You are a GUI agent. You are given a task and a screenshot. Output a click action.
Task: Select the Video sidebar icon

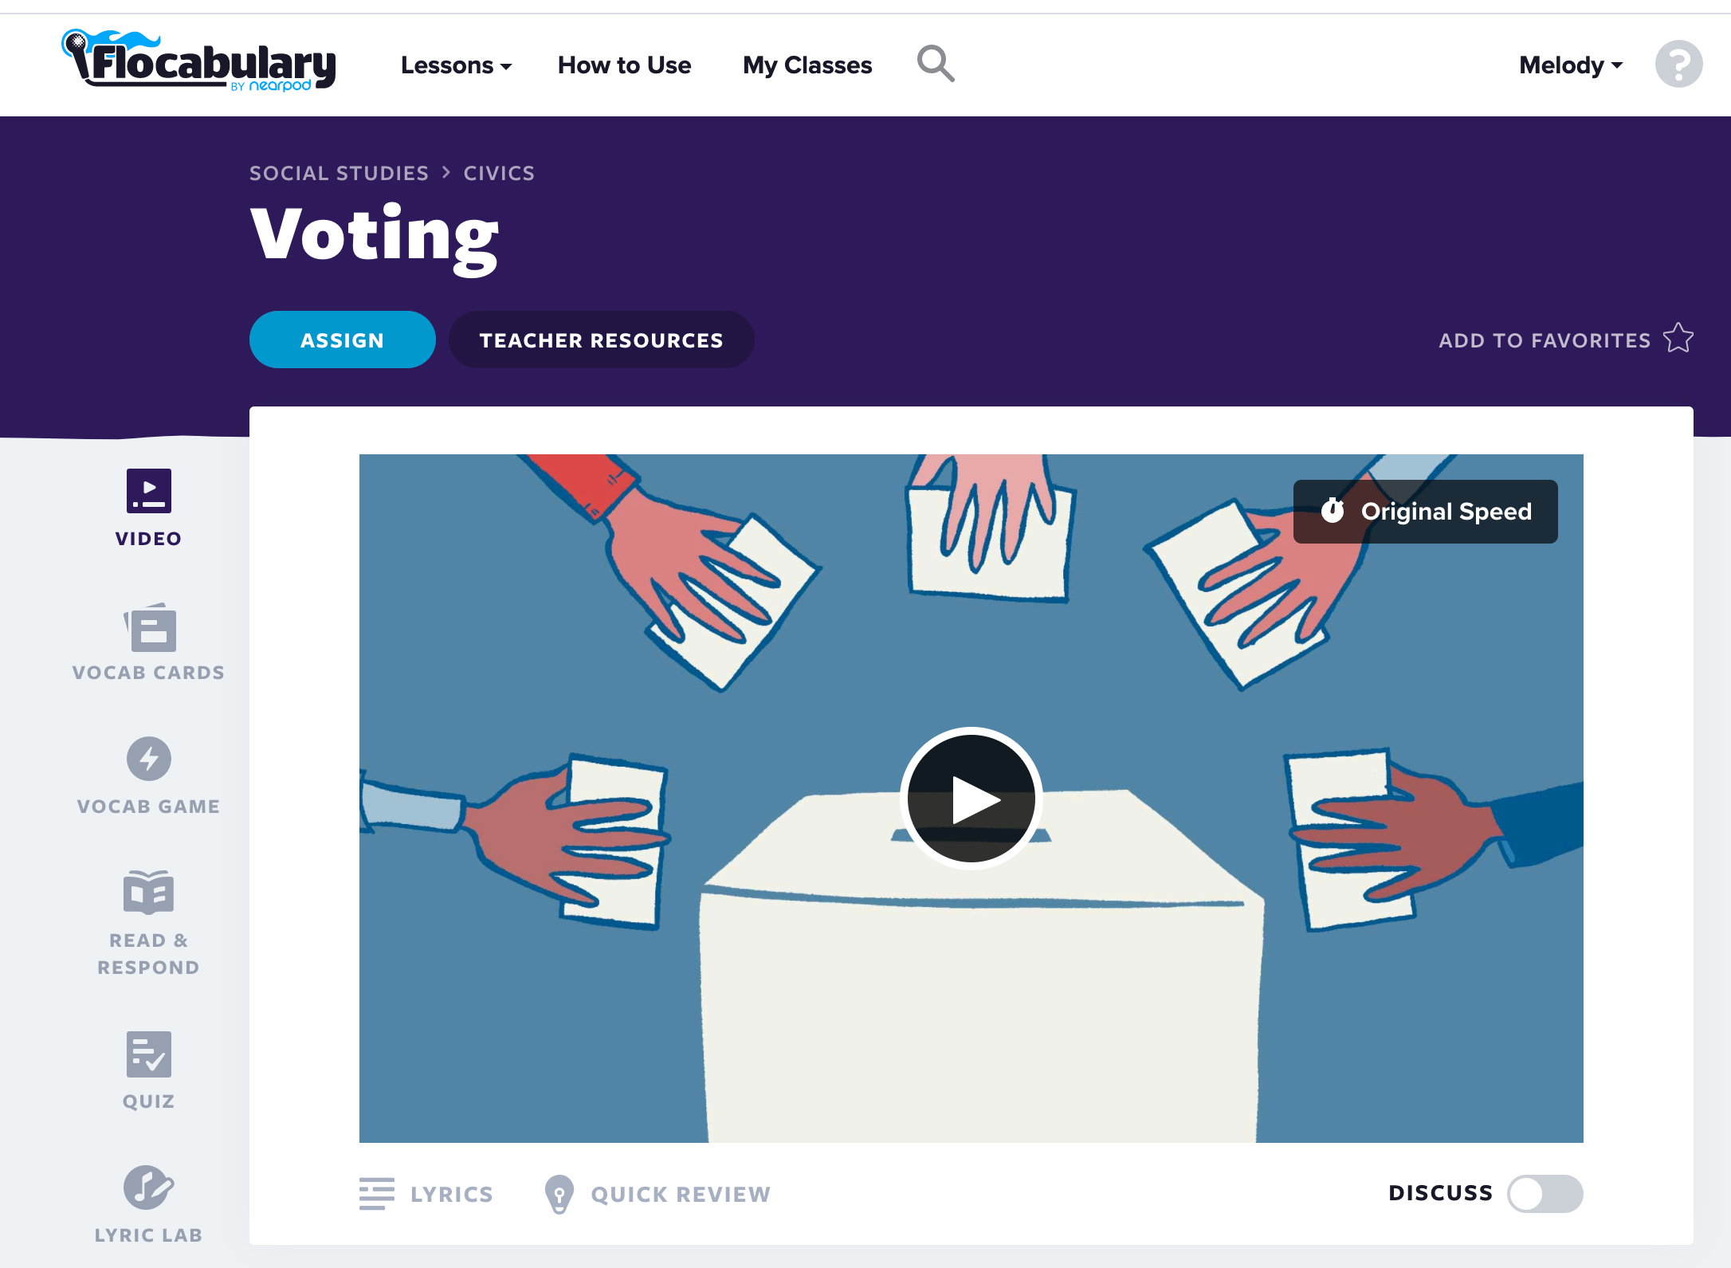(x=149, y=491)
